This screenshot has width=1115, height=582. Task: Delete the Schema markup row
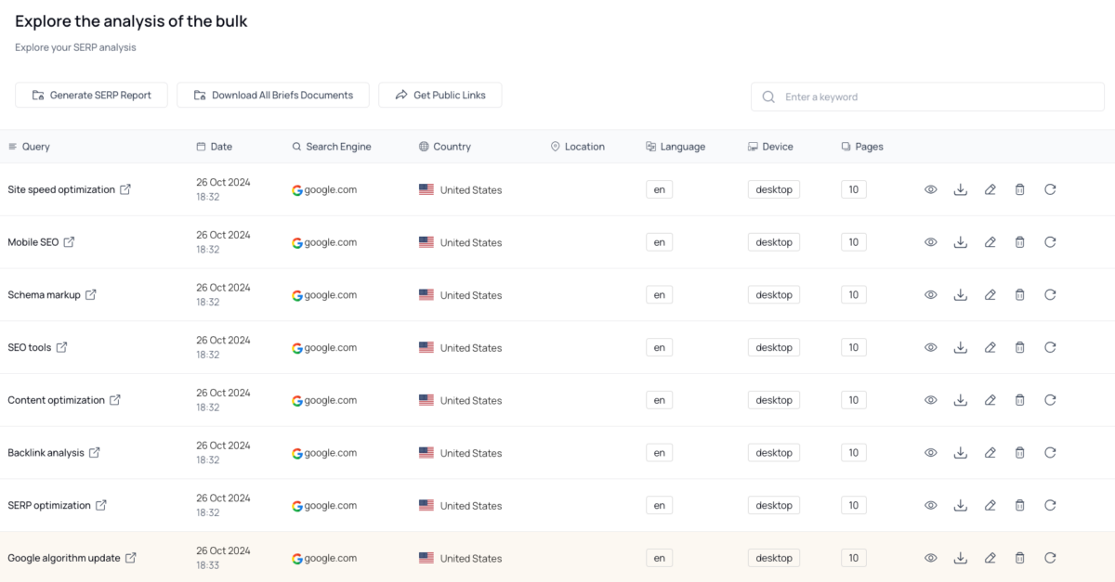tap(1019, 295)
